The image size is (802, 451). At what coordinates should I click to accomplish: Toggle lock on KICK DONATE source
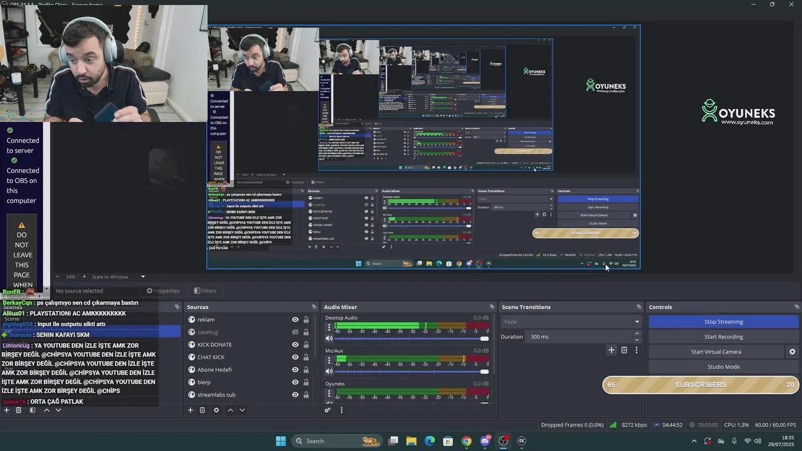click(x=306, y=345)
